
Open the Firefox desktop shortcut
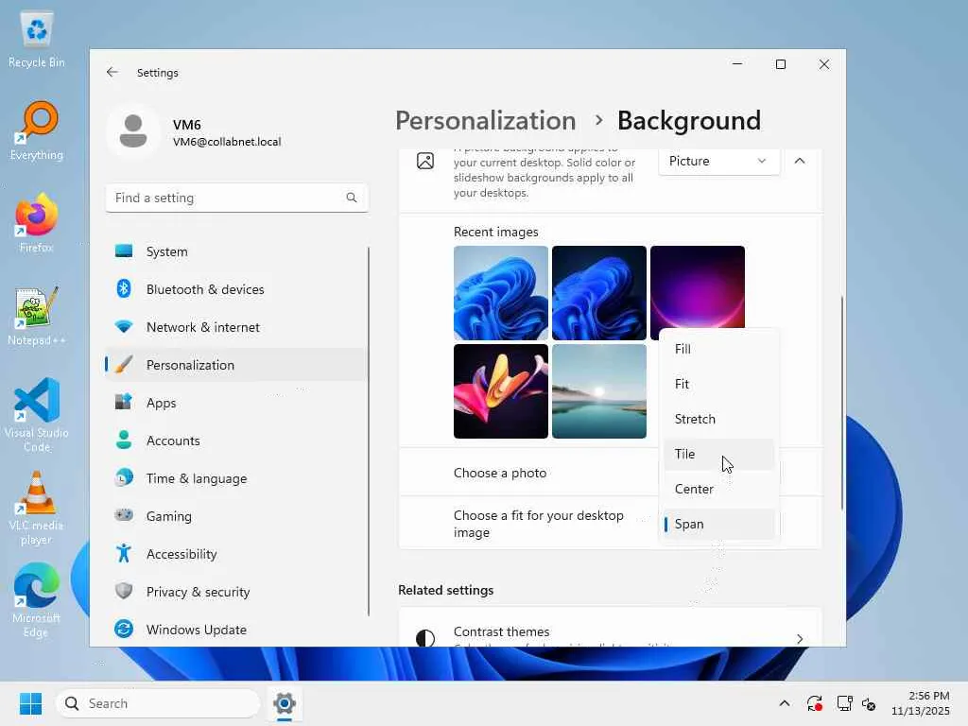coord(37,223)
